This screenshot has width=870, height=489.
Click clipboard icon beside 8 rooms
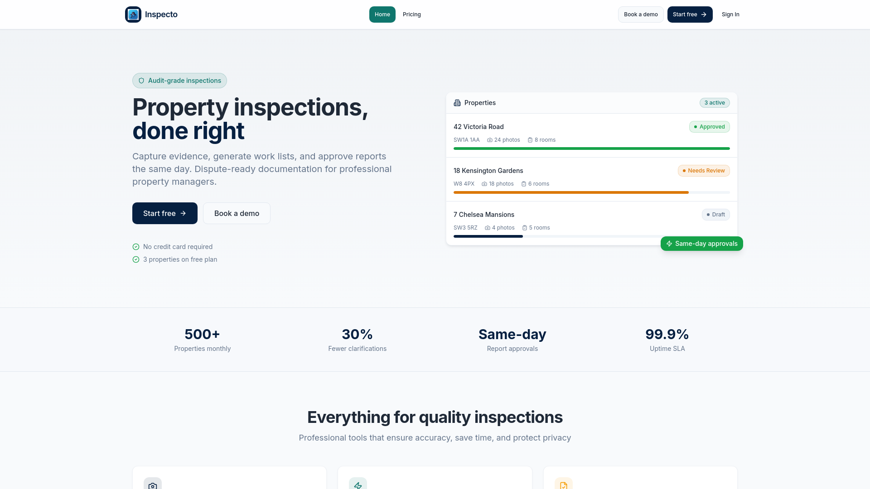[530, 140]
